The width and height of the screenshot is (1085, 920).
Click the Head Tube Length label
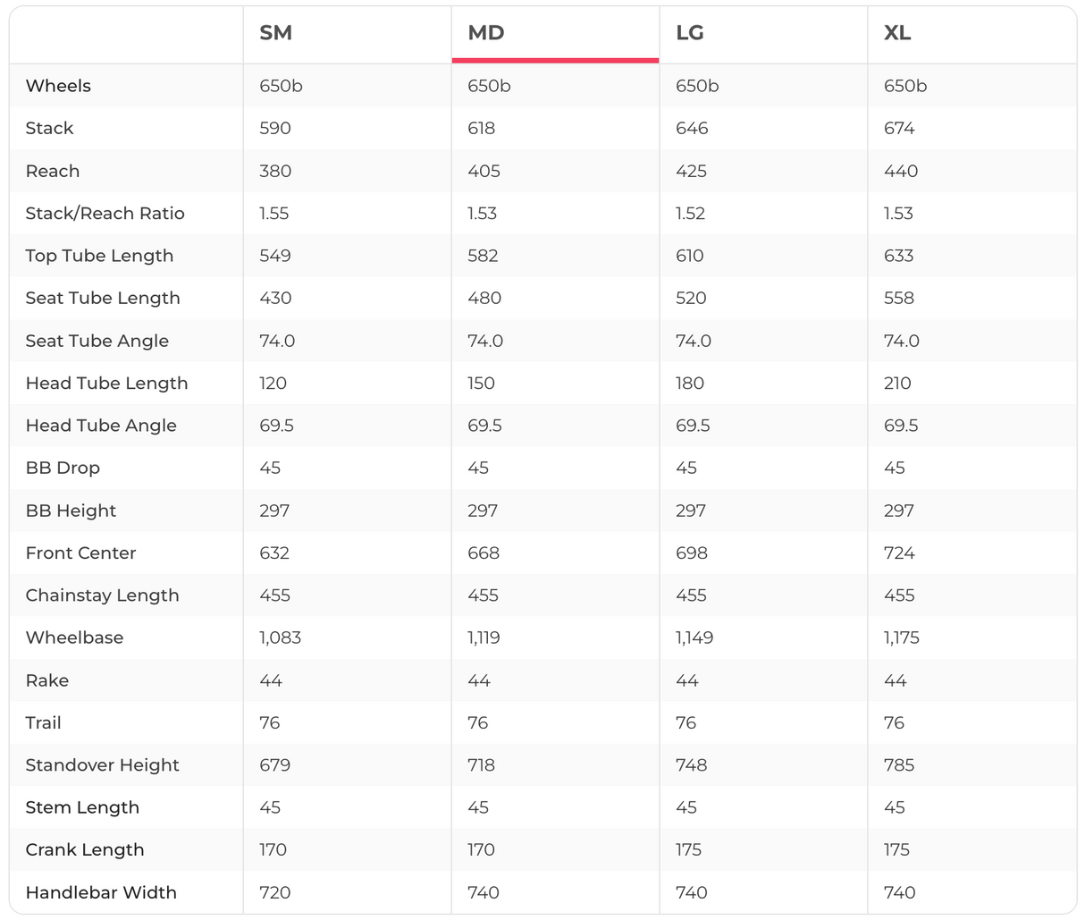tap(106, 384)
